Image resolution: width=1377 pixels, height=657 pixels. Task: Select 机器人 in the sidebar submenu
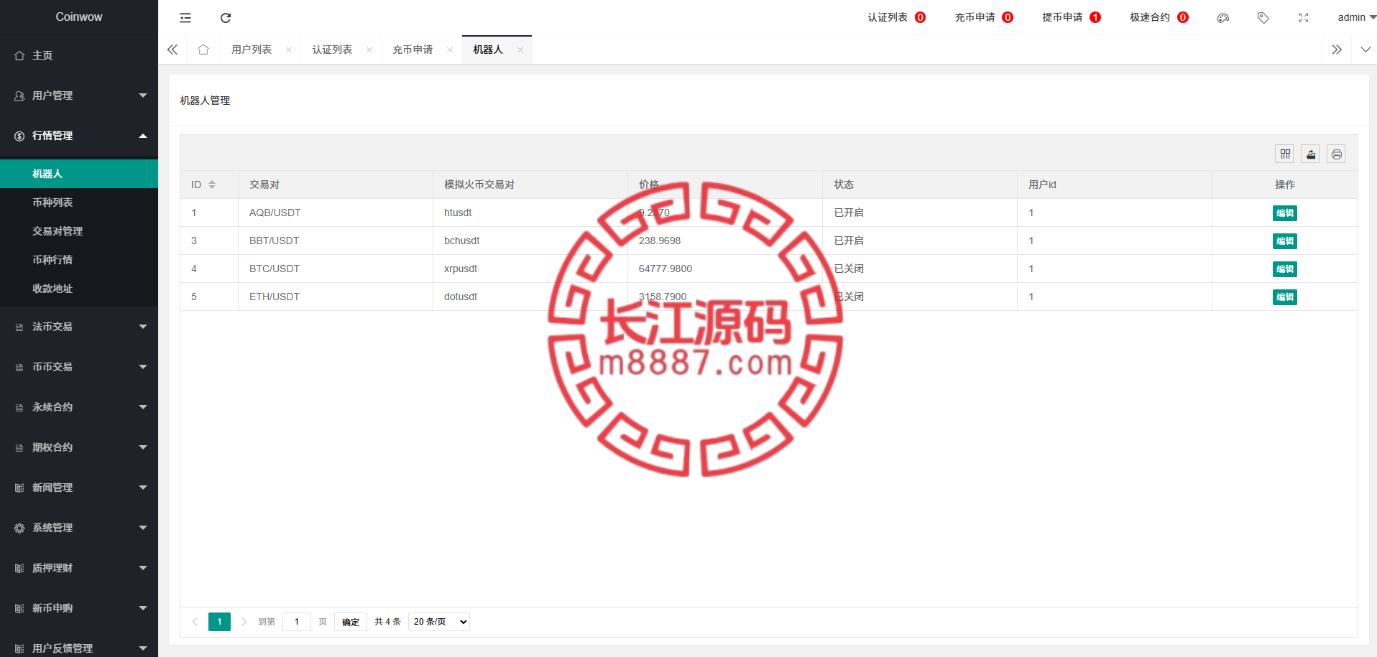79,174
